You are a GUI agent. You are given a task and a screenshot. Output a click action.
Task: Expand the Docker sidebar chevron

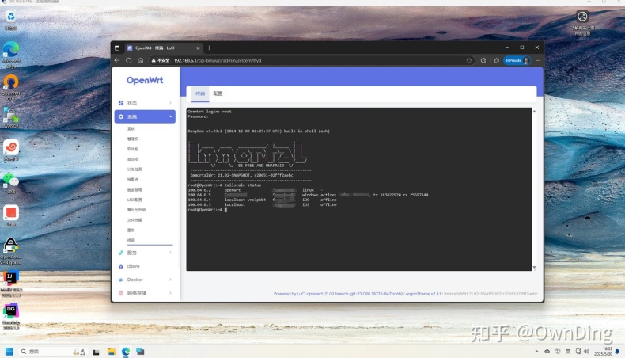click(170, 280)
